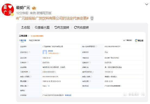The height and width of the screenshot is (104, 150).
Task: Open the orange TA有2家企业 link
Action: tap(54, 53)
